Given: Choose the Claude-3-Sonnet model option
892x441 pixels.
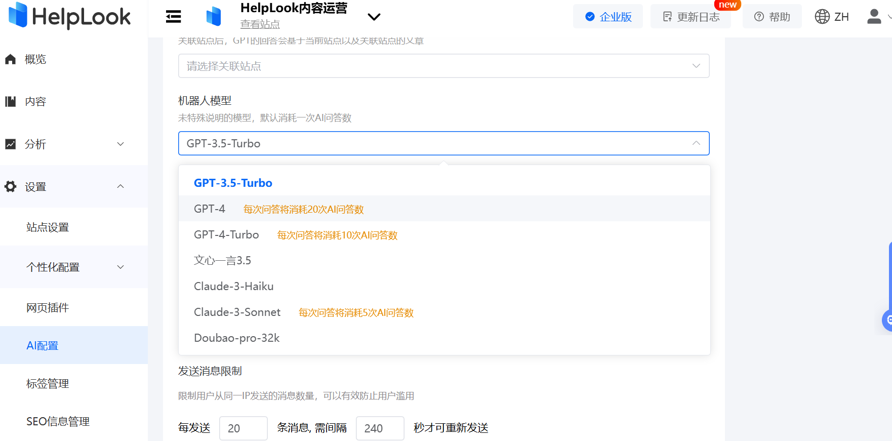Looking at the screenshot, I should tap(444, 312).
